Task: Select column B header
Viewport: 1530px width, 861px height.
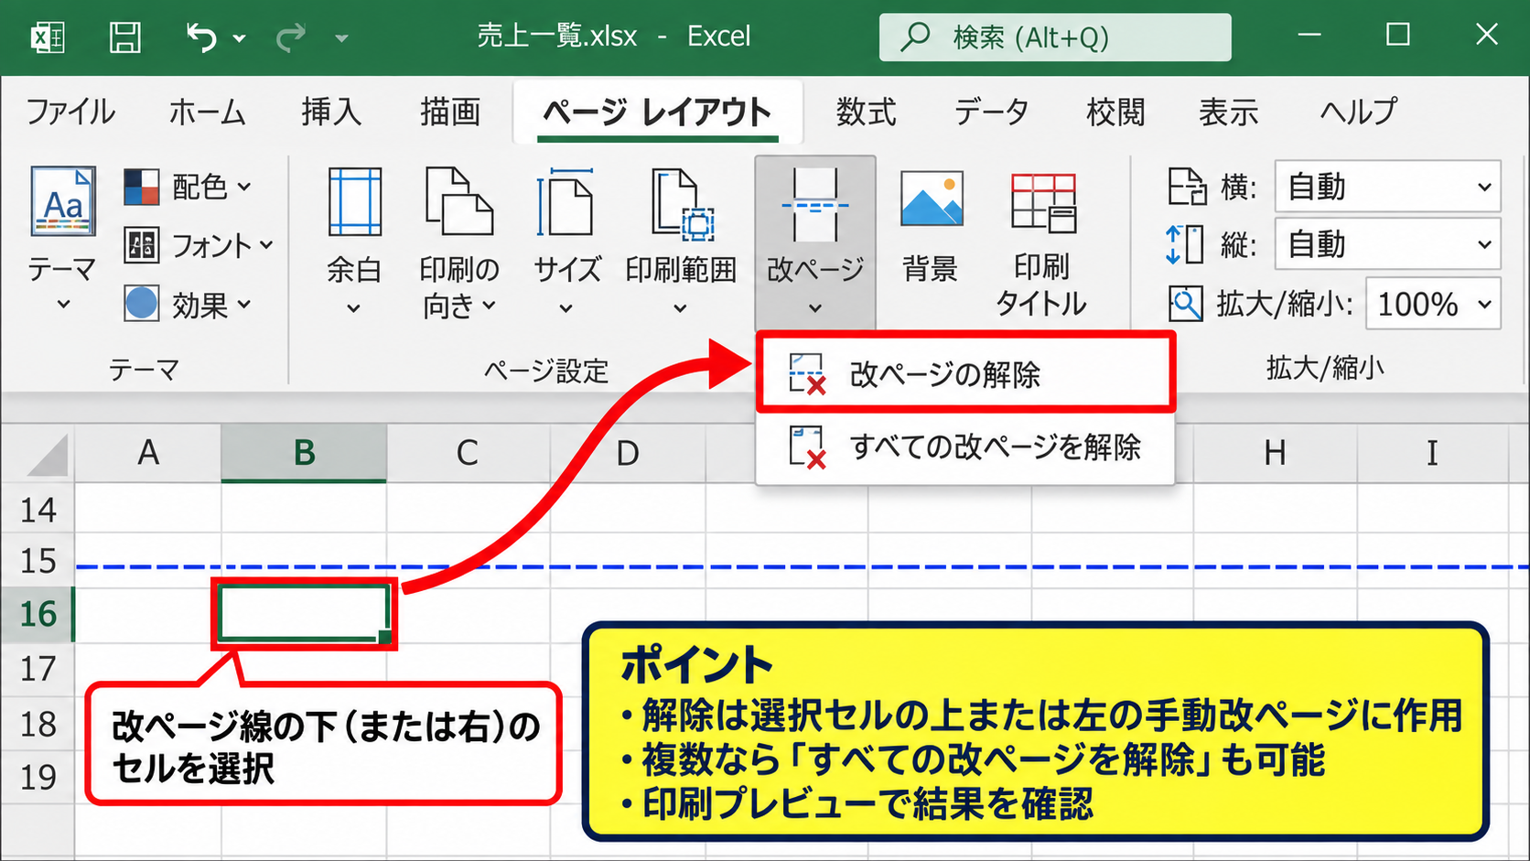Action: pos(304,452)
